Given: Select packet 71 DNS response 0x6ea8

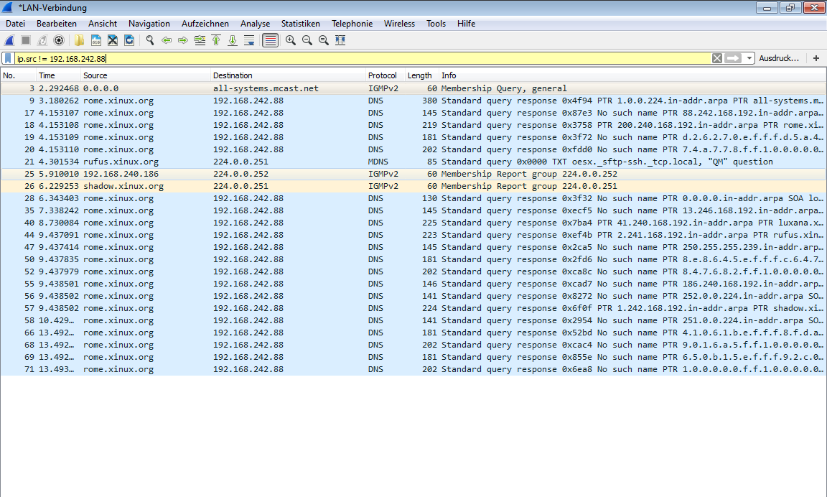Looking at the screenshot, I should pos(413,369).
